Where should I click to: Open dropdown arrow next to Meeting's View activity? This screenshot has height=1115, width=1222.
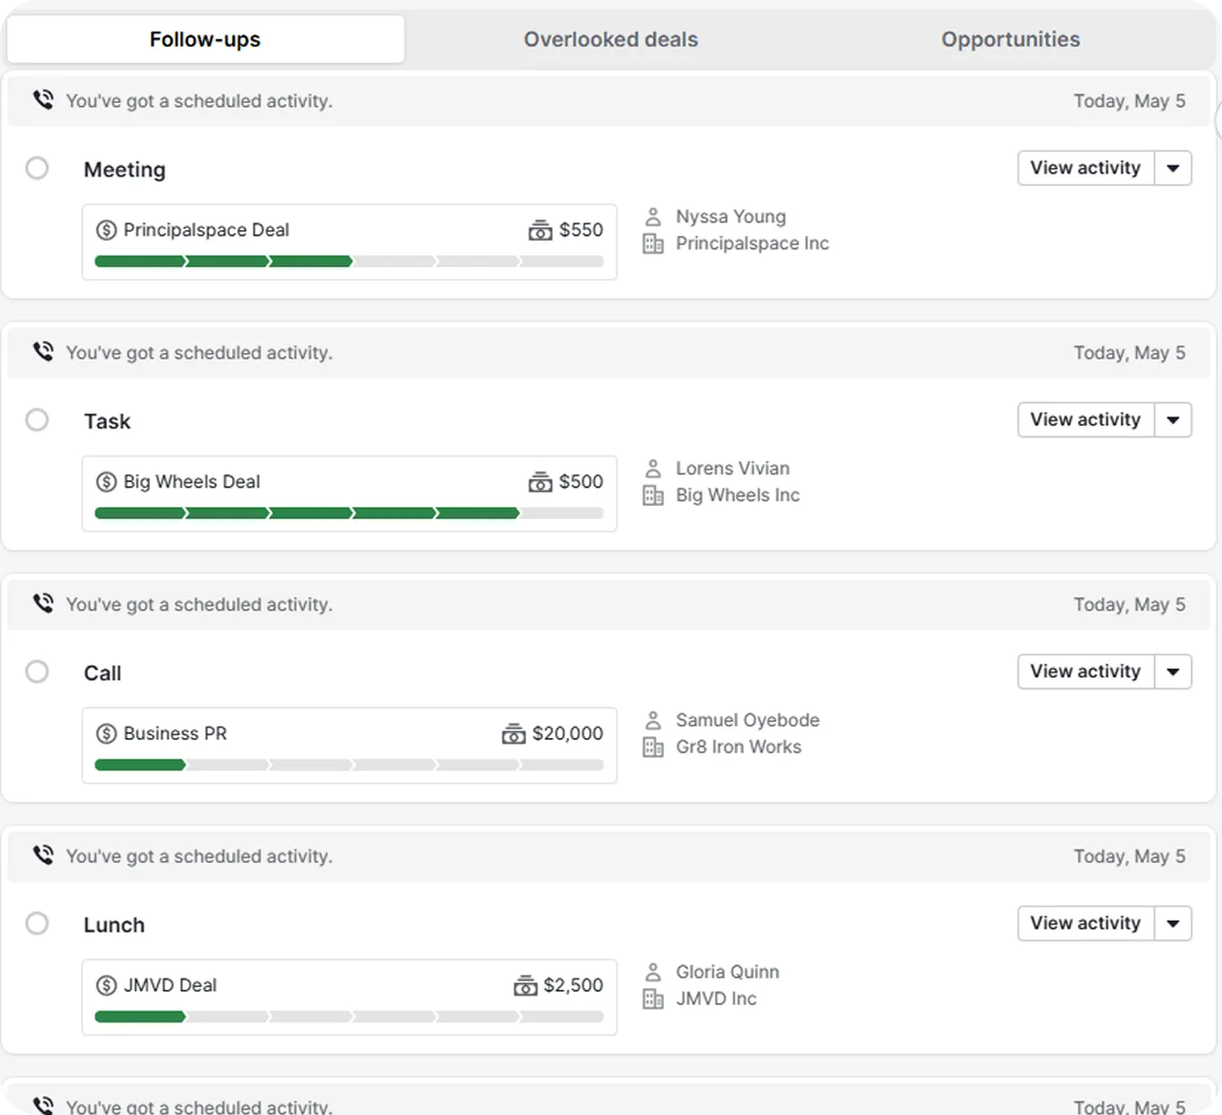(1173, 168)
